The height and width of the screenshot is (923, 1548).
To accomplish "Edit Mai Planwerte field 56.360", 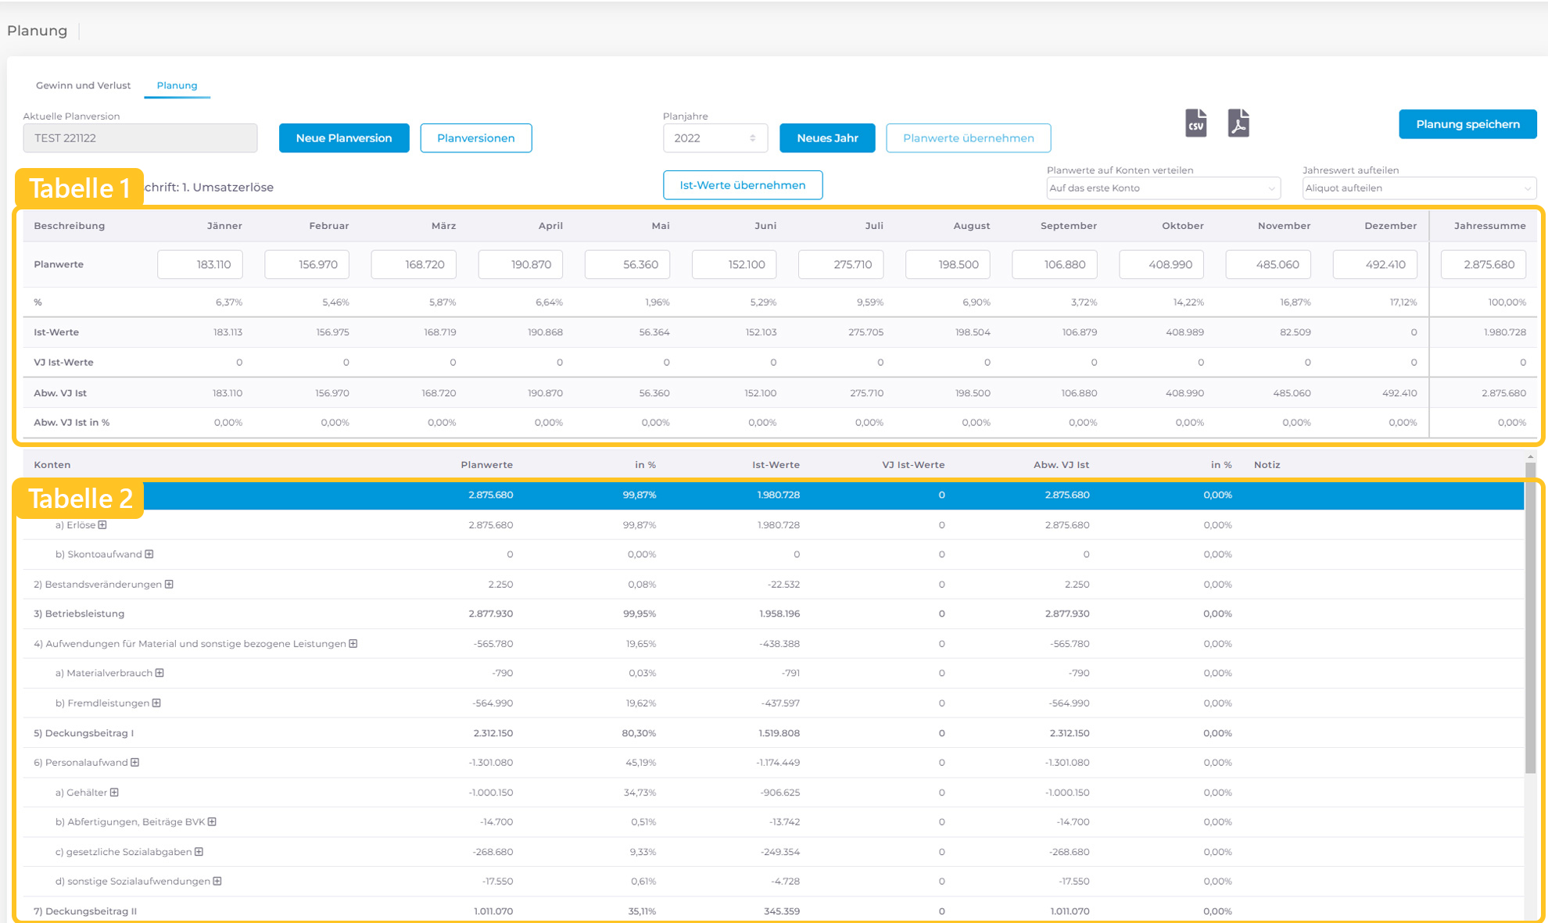I will tap(627, 264).
